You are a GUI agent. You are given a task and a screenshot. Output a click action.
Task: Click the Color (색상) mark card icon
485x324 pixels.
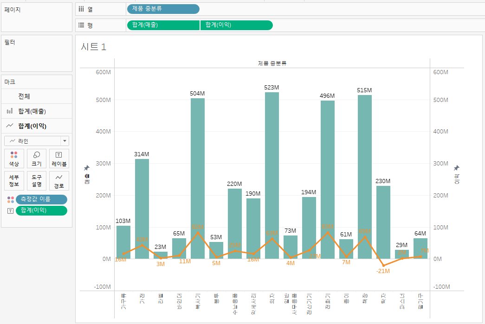[14, 159]
